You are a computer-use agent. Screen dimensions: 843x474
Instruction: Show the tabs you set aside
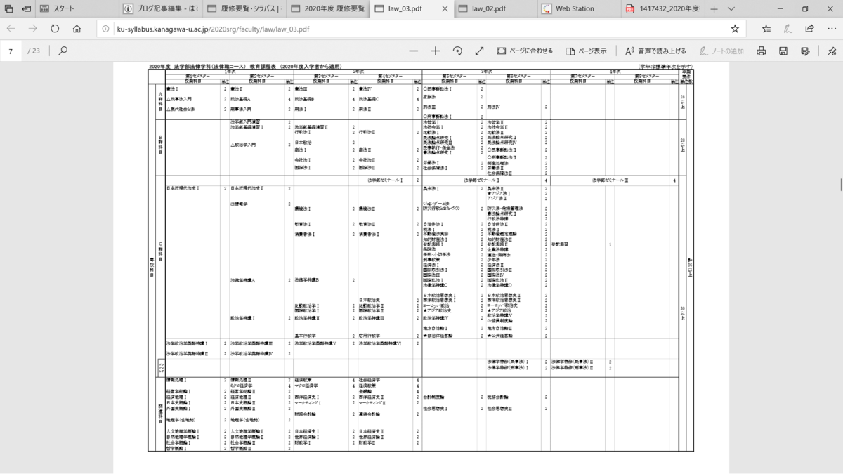(8, 9)
